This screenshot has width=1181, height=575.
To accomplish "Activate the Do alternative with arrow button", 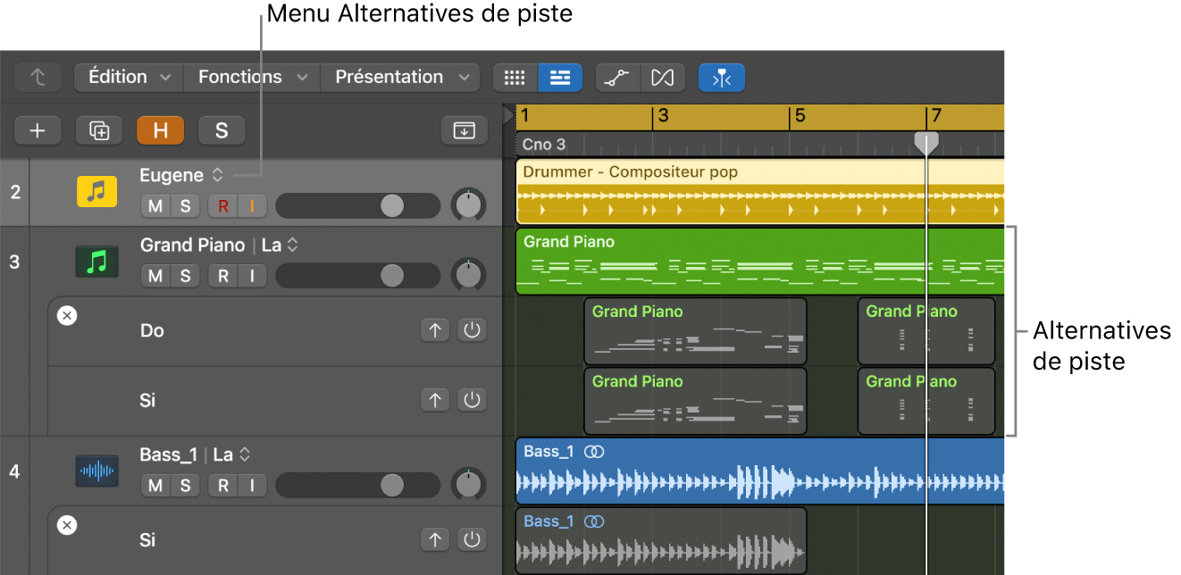I will click(434, 330).
